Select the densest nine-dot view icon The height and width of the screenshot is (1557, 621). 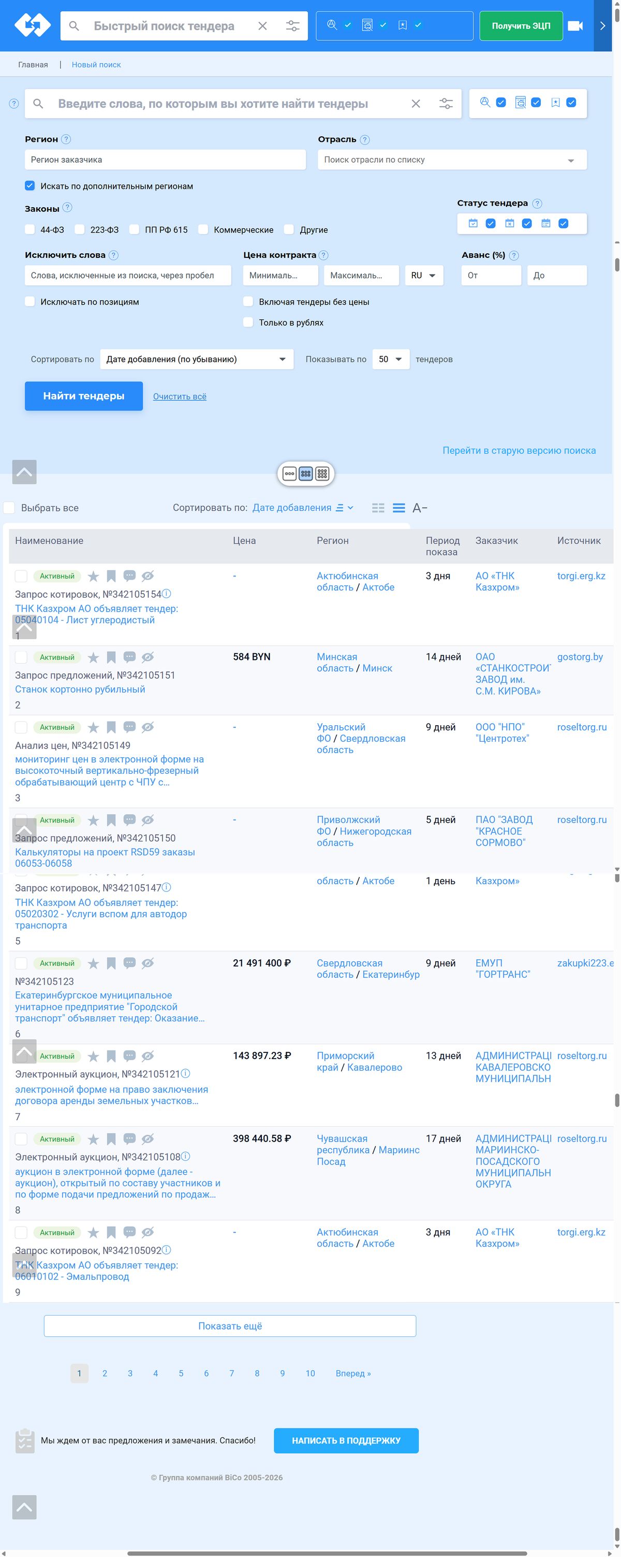[322, 474]
